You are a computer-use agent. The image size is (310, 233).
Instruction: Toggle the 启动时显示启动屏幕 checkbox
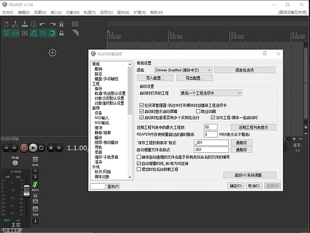click(141, 111)
